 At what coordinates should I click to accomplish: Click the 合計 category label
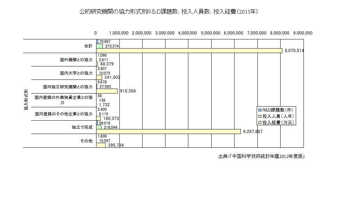(88, 46)
